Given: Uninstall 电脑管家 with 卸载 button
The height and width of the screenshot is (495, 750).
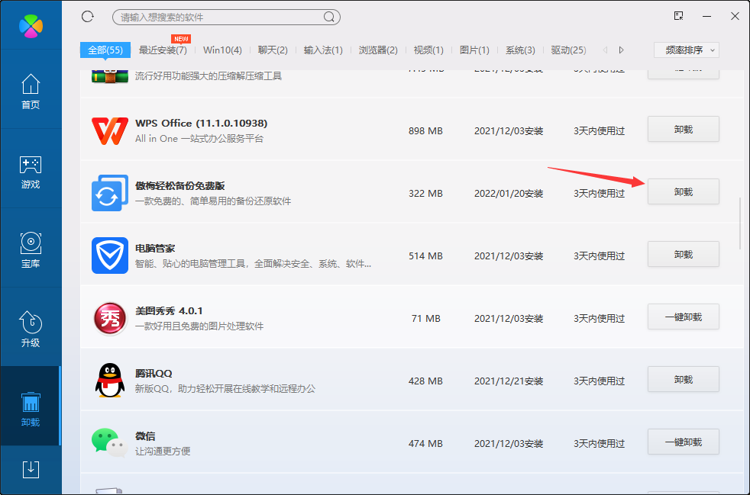Looking at the screenshot, I should tap(684, 254).
